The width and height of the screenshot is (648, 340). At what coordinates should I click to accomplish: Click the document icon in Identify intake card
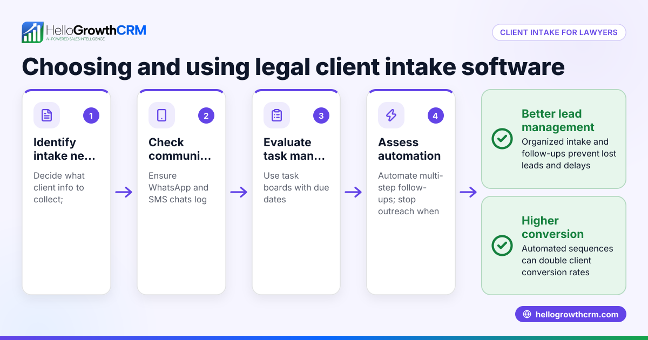[47, 115]
